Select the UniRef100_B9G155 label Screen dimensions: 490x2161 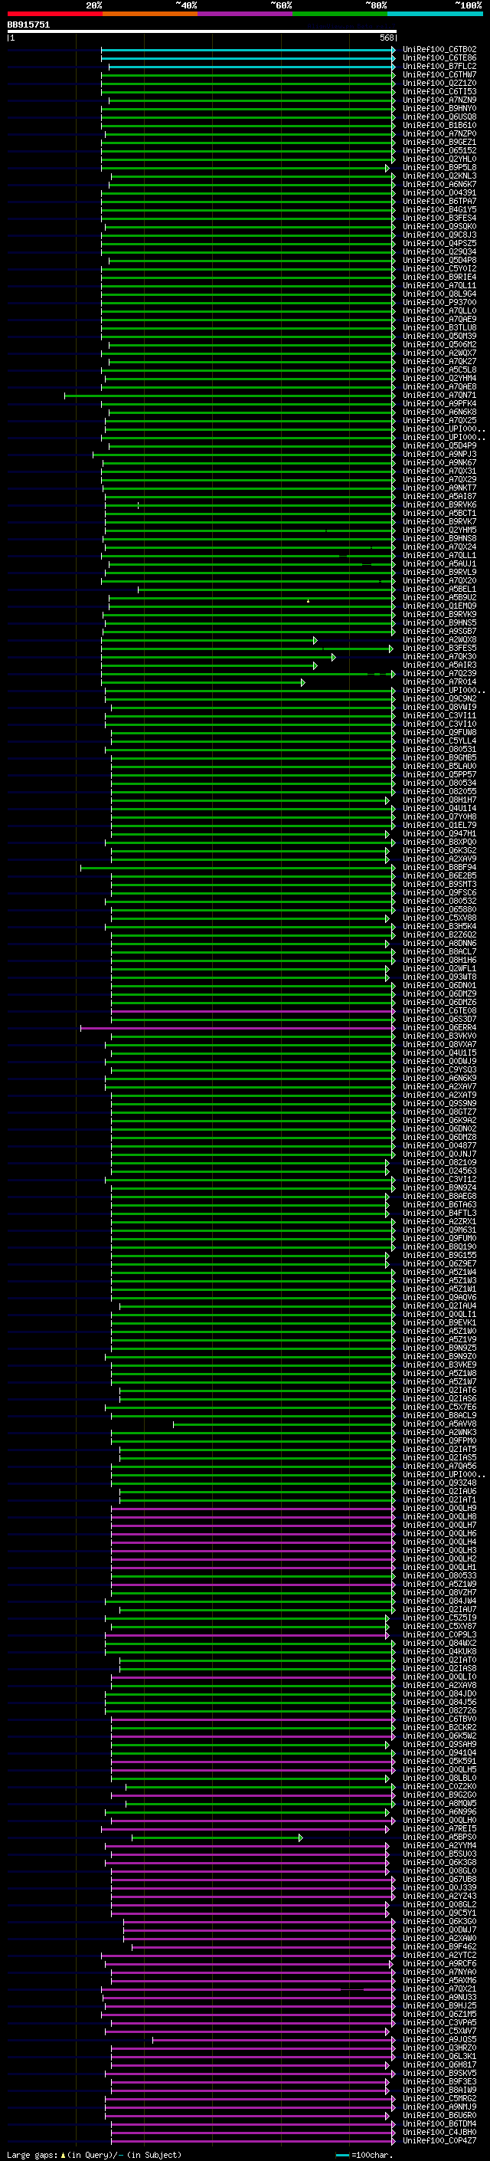(439, 1256)
